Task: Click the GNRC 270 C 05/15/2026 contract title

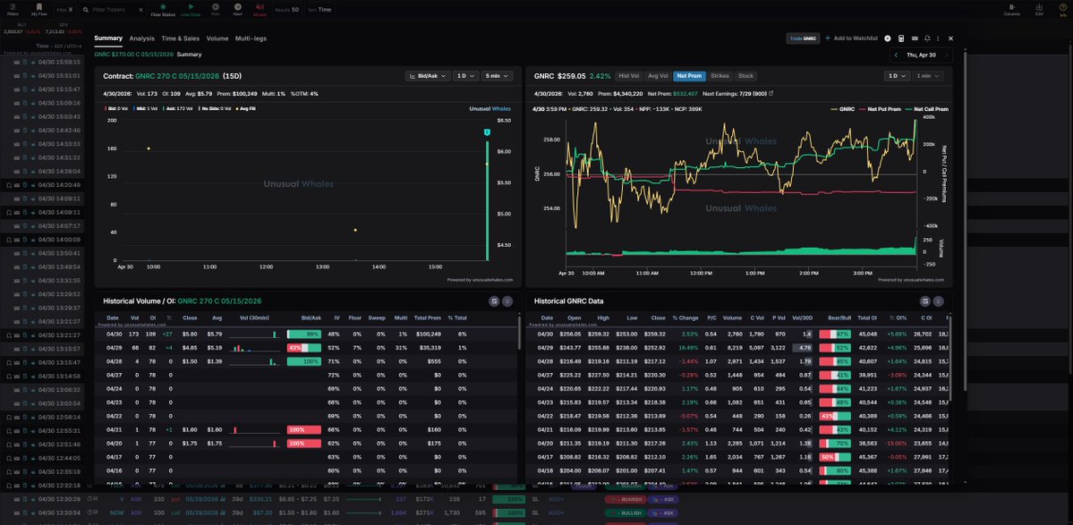Action: [x=177, y=76]
